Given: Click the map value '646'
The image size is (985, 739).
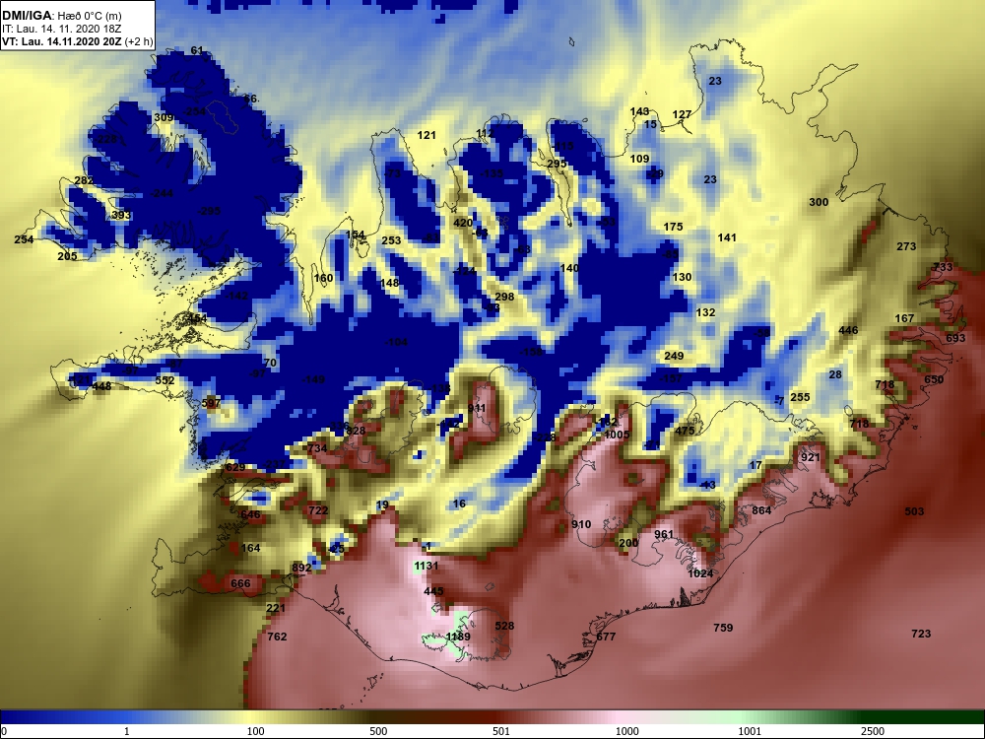Looking at the screenshot, I should coord(250,514).
